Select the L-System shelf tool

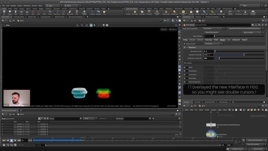pos(92,12)
